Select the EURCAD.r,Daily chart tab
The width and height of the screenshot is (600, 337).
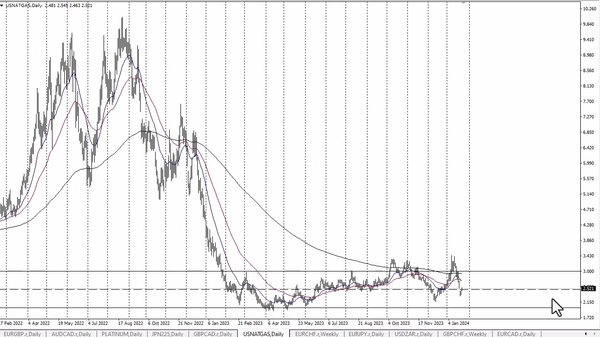coord(516,334)
